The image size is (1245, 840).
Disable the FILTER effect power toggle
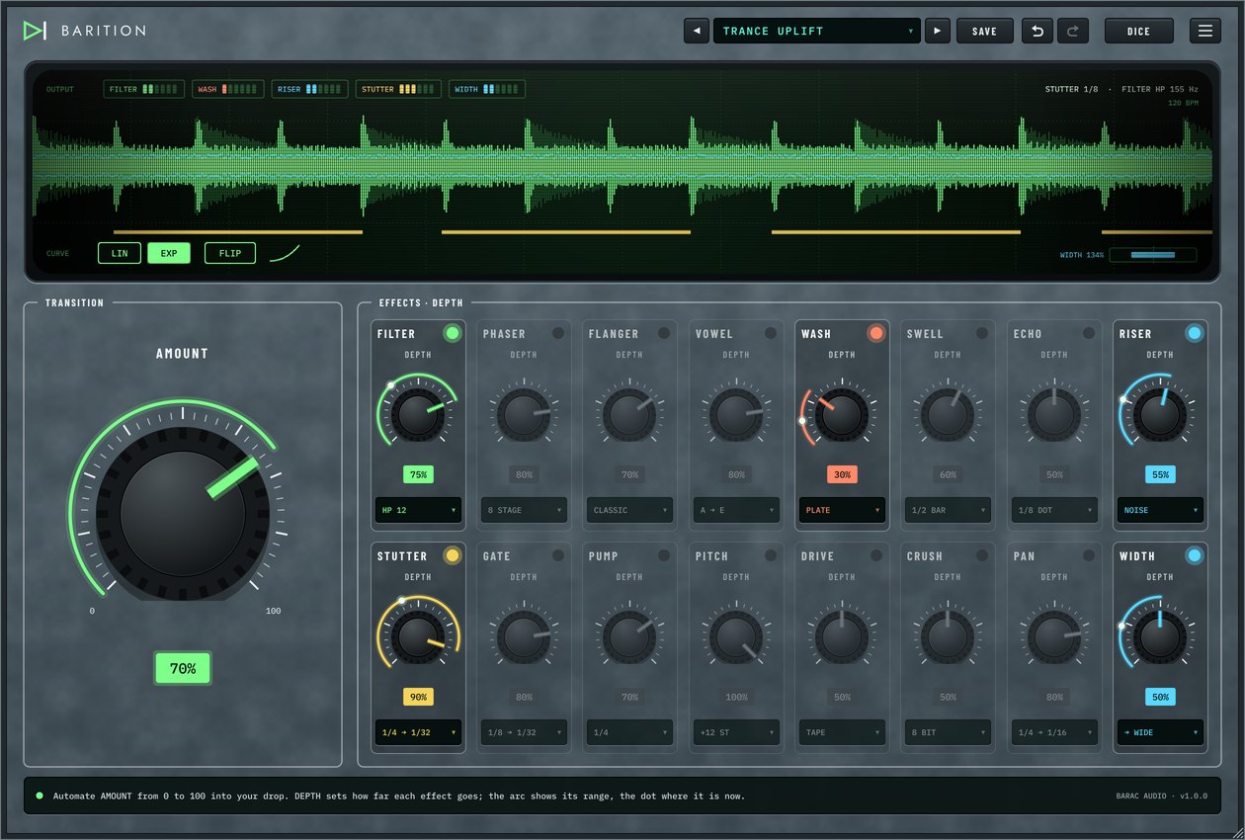453,333
